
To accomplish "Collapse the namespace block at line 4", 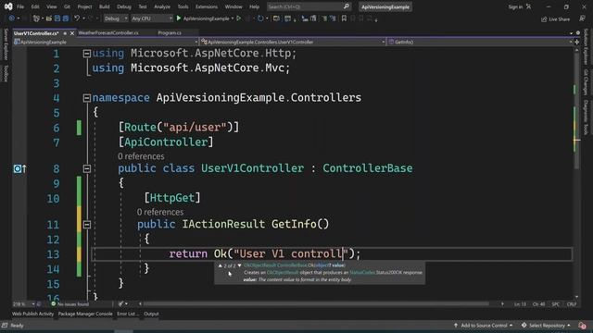I will (86, 98).
